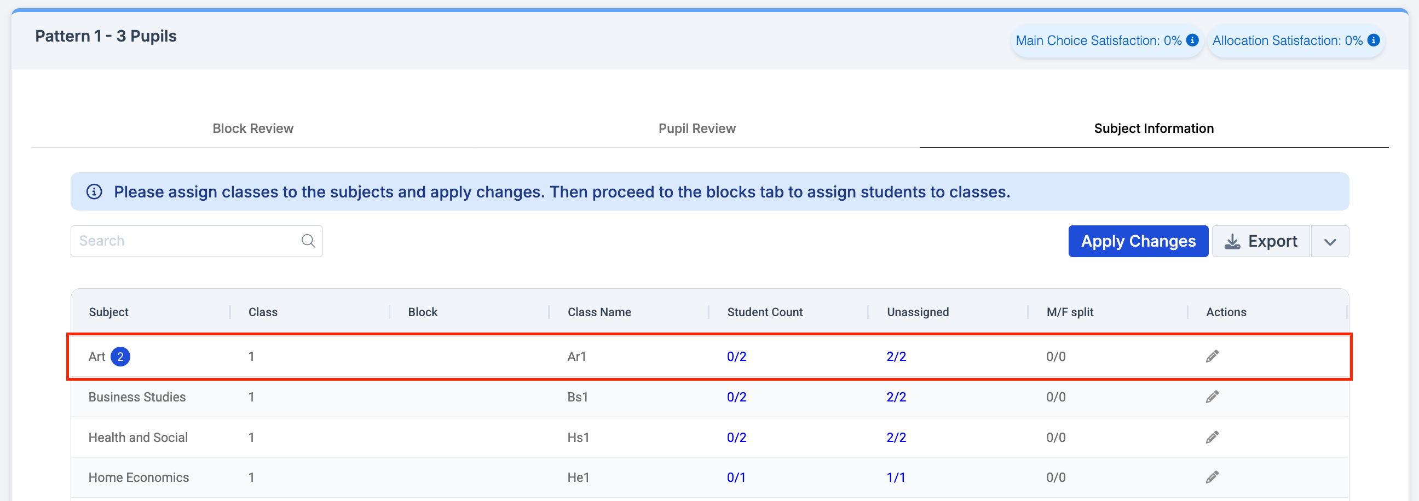This screenshot has height=501, width=1419.
Task: Click Allocation Satisfaction info icon
Action: pos(1374,40)
